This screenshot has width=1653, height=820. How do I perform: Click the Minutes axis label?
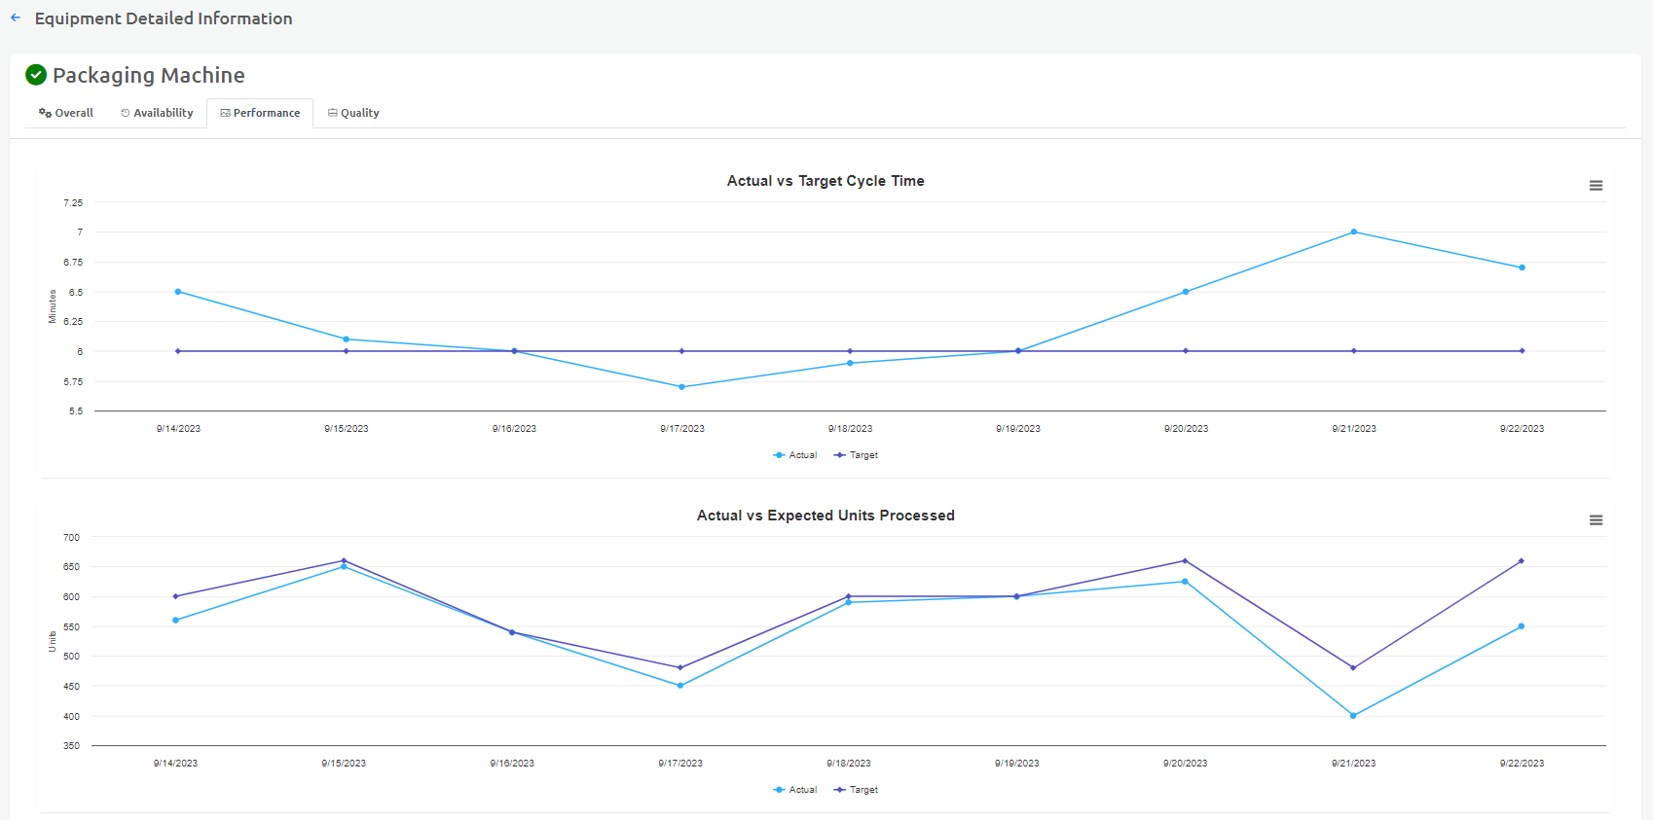click(x=53, y=306)
